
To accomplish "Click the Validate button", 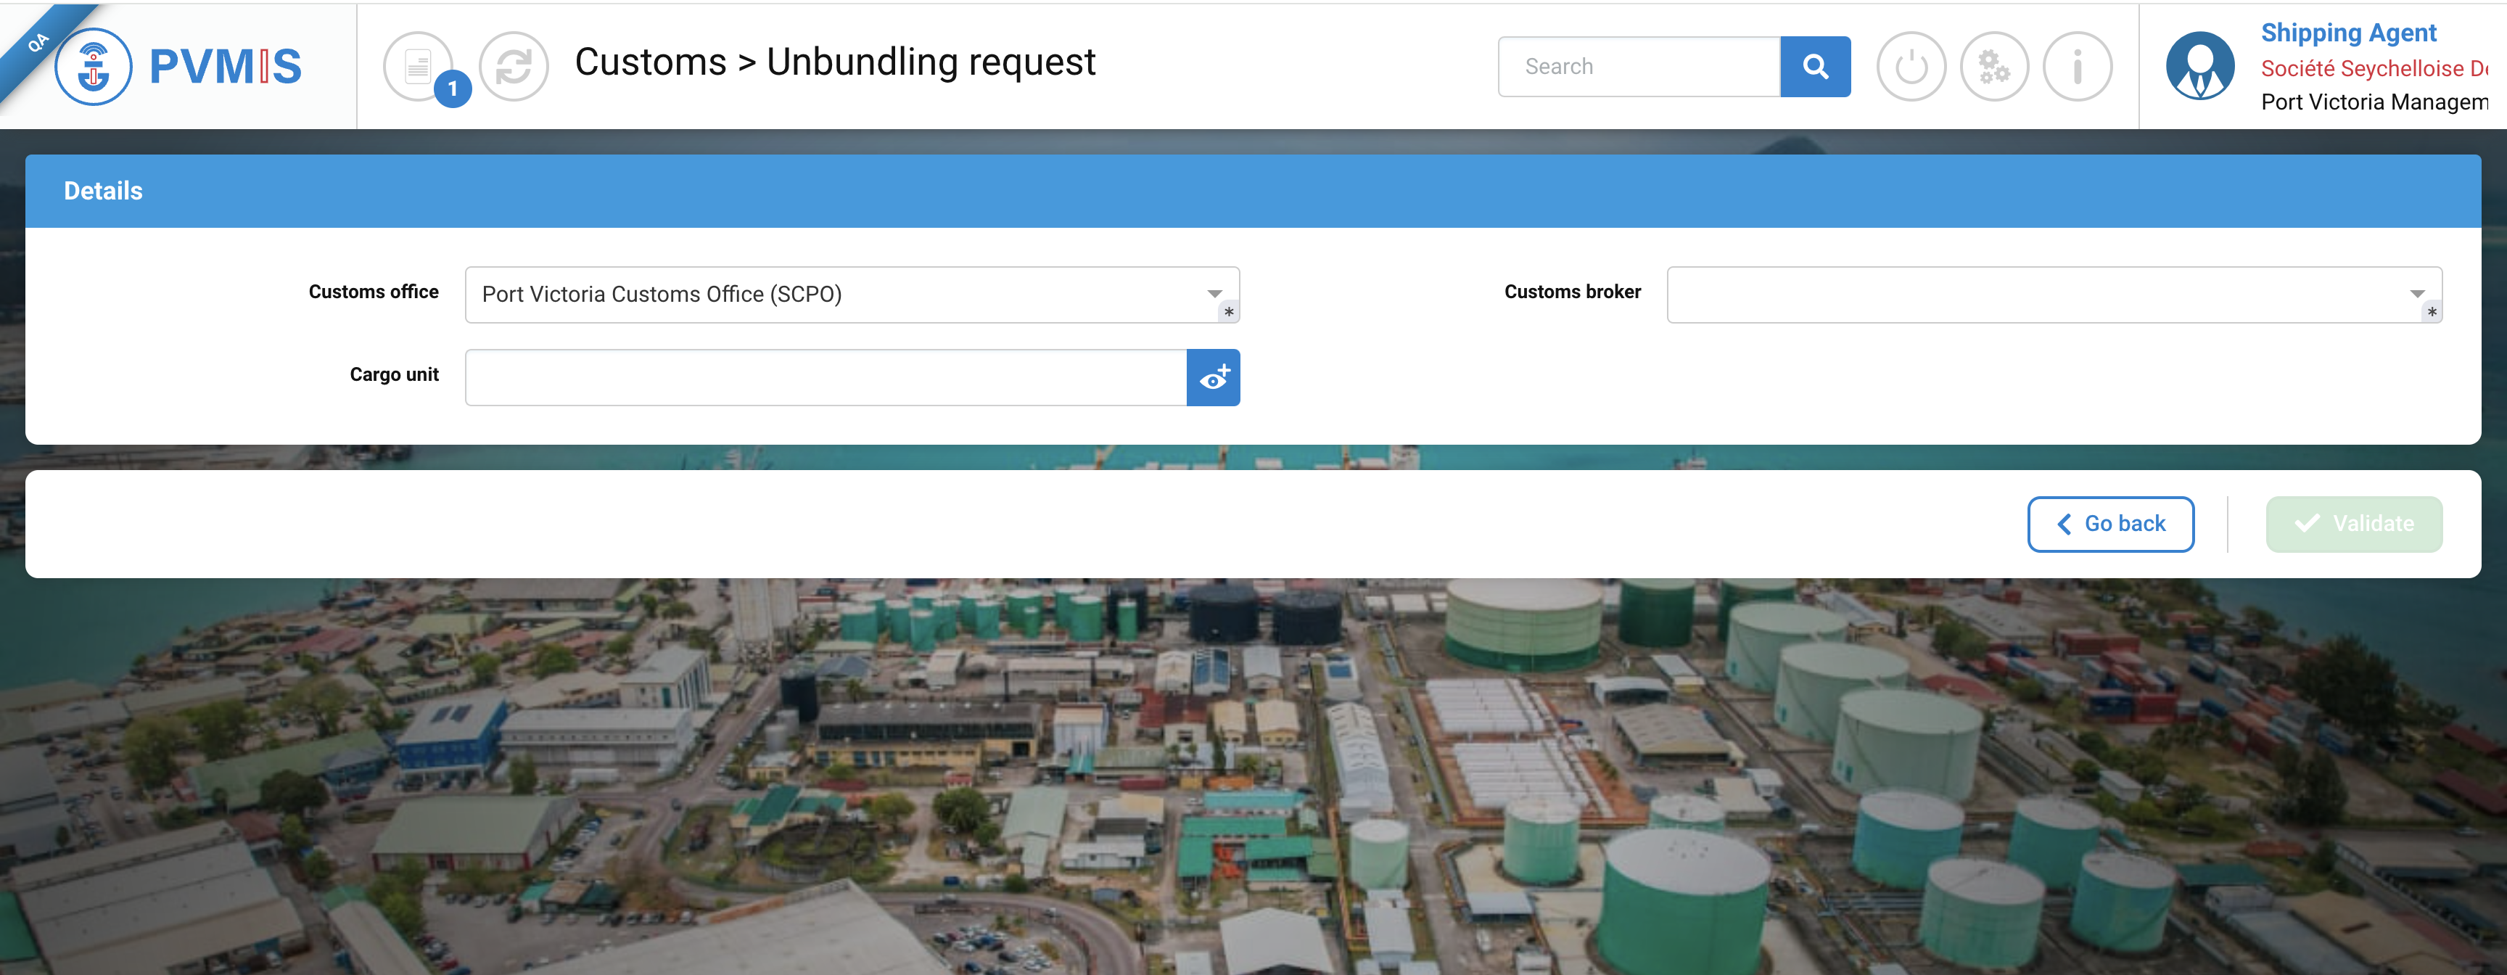I will pos(2352,524).
